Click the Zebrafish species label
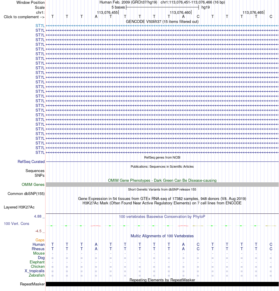The width and height of the screenshot is (279, 291). pos(37,275)
